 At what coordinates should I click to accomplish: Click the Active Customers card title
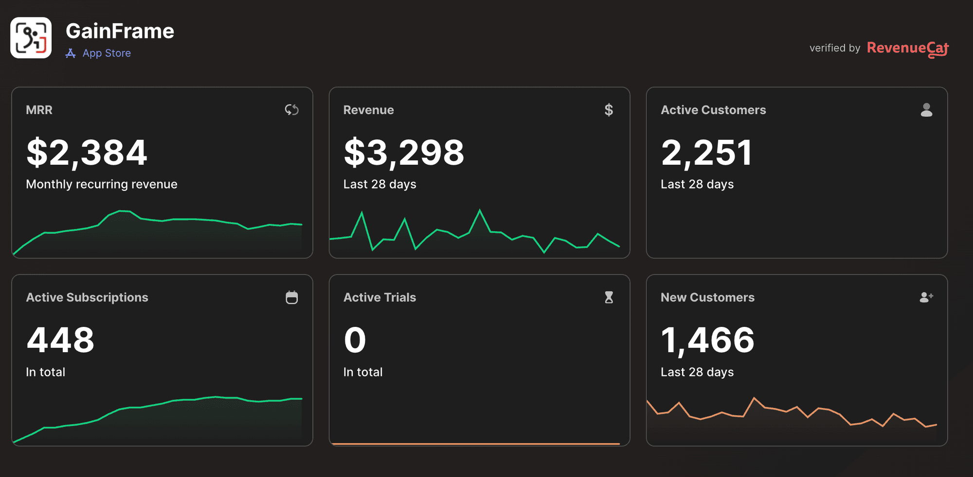click(713, 110)
